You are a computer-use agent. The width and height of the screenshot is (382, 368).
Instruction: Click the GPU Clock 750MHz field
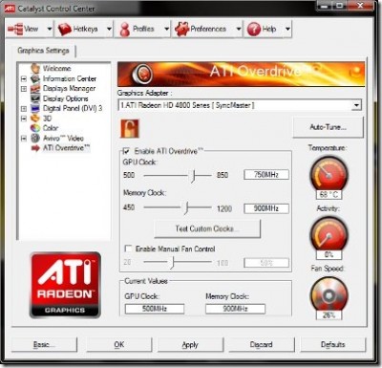266,175
